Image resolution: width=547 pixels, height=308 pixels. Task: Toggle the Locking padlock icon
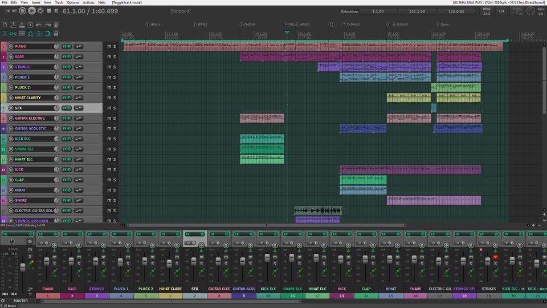pos(56,34)
